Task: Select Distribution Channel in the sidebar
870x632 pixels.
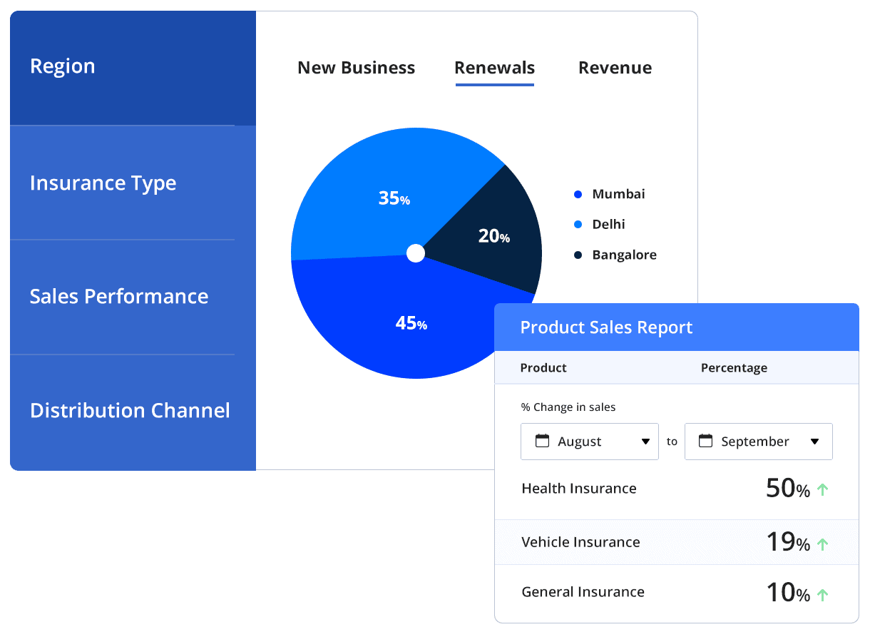Action: (x=130, y=410)
